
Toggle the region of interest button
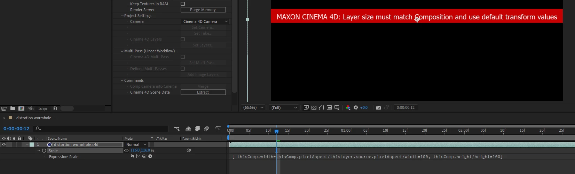click(x=329, y=107)
